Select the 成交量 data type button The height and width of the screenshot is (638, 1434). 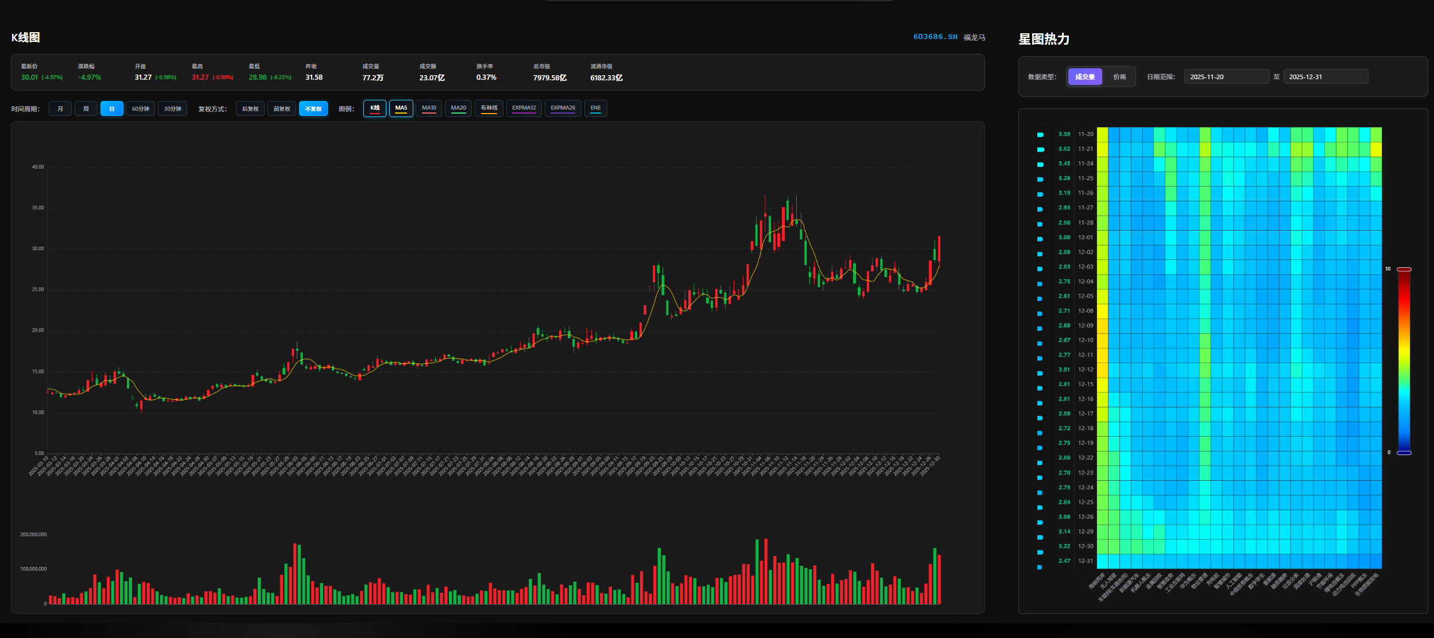(x=1084, y=77)
